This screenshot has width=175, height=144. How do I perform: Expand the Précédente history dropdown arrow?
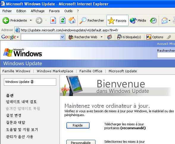31,20
